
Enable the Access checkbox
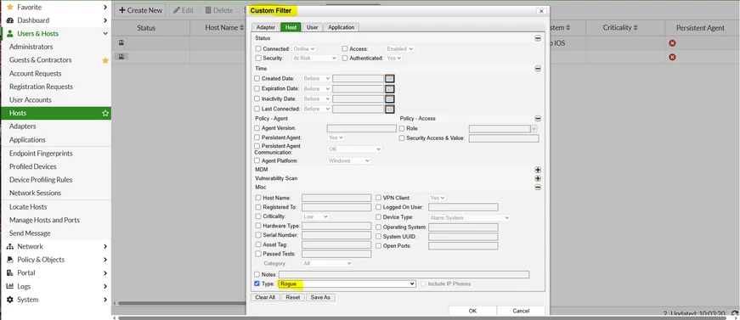coord(345,48)
